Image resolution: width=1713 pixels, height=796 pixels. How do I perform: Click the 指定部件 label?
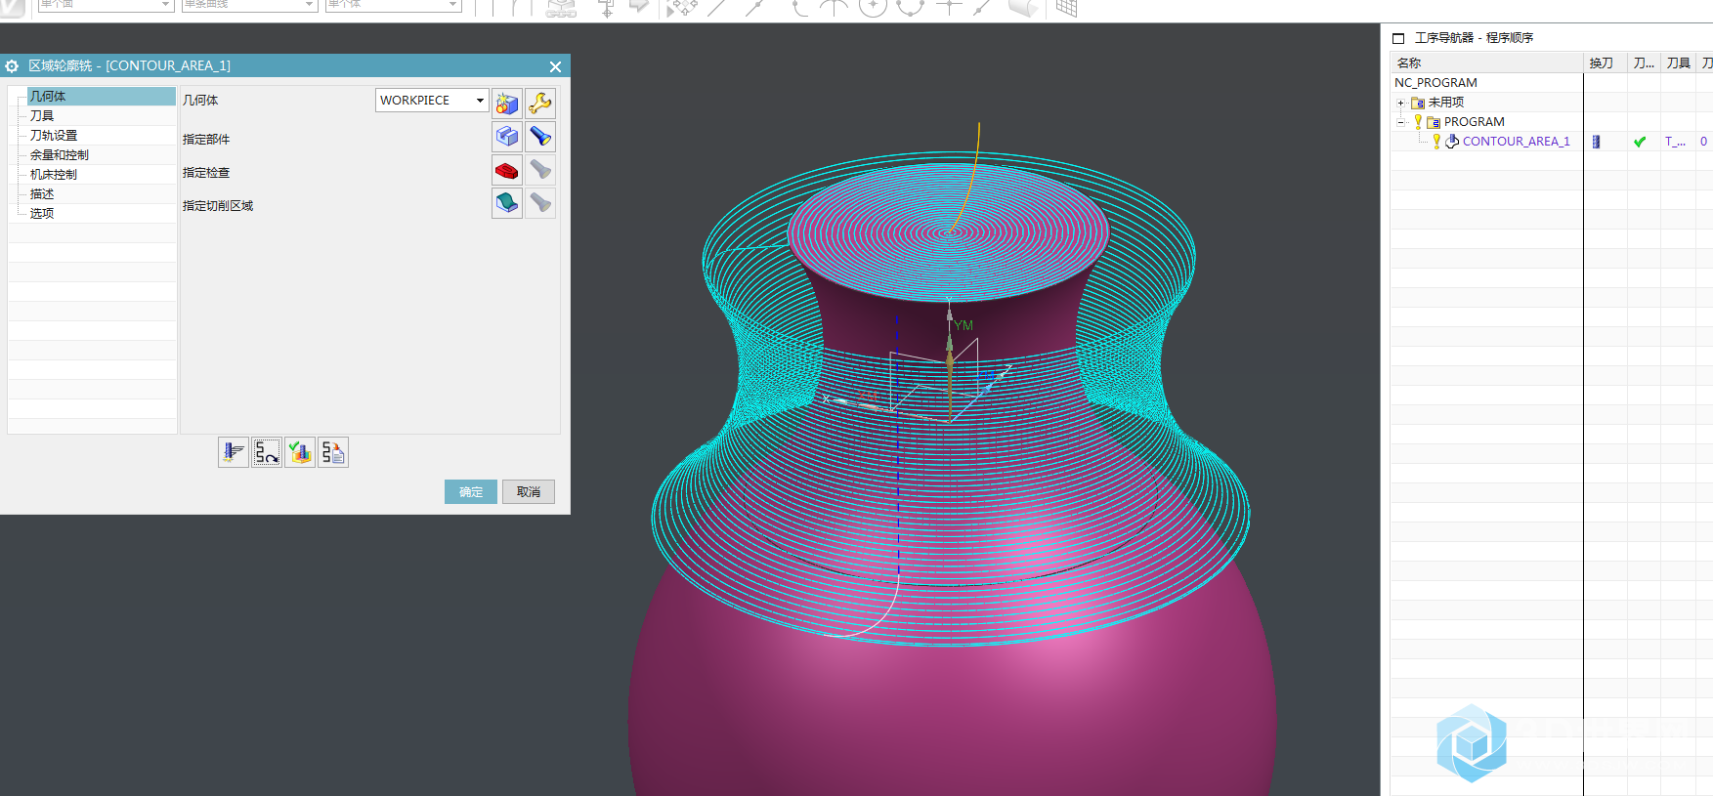point(206,140)
